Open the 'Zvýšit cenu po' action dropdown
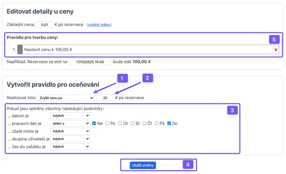The width and height of the screenshot is (286, 174). (x=66, y=98)
